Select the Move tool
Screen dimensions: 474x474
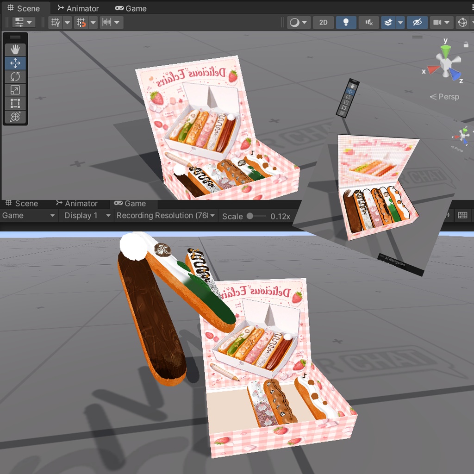point(15,63)
